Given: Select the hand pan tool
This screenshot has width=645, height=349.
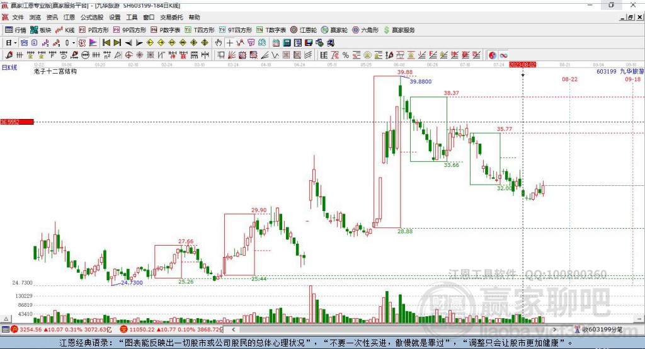Looking at the screenshot, I should [x=219, y=43].
